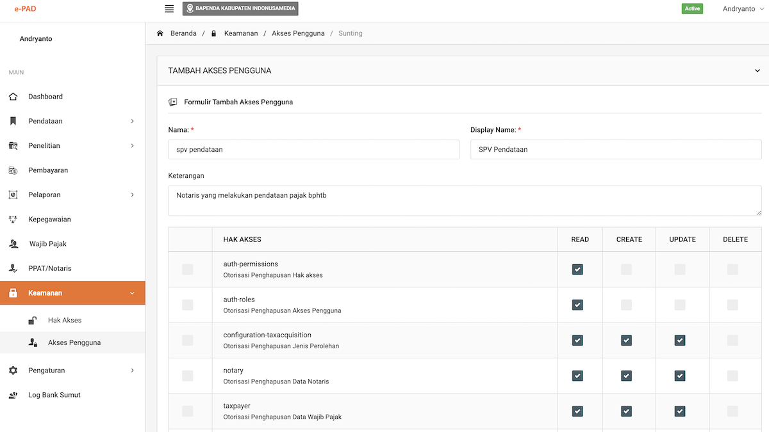Click into the Display Name input field
Screen dimensions: 769x432
pos(615,149)
